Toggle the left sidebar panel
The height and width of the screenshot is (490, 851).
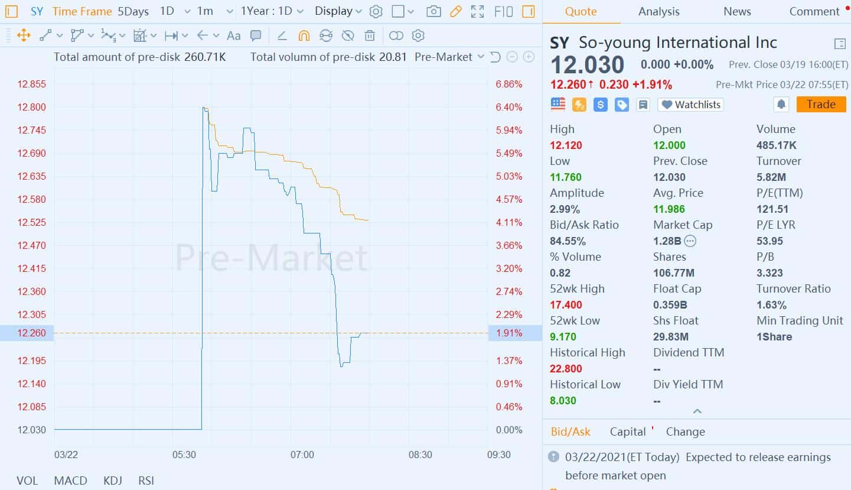[x=12, y=11]
